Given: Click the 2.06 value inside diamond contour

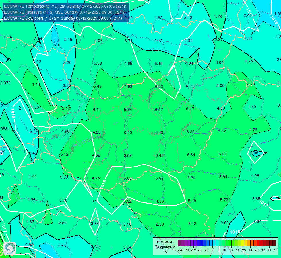Looking at the screenshot, I should pos(254,153).
